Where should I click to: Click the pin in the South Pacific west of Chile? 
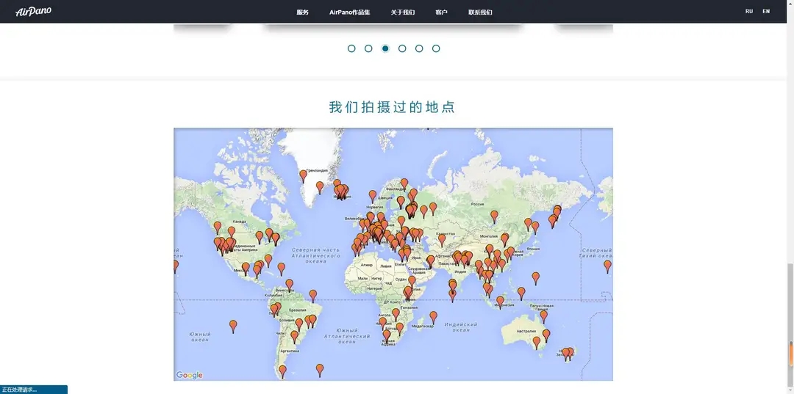tap(233, 325)
